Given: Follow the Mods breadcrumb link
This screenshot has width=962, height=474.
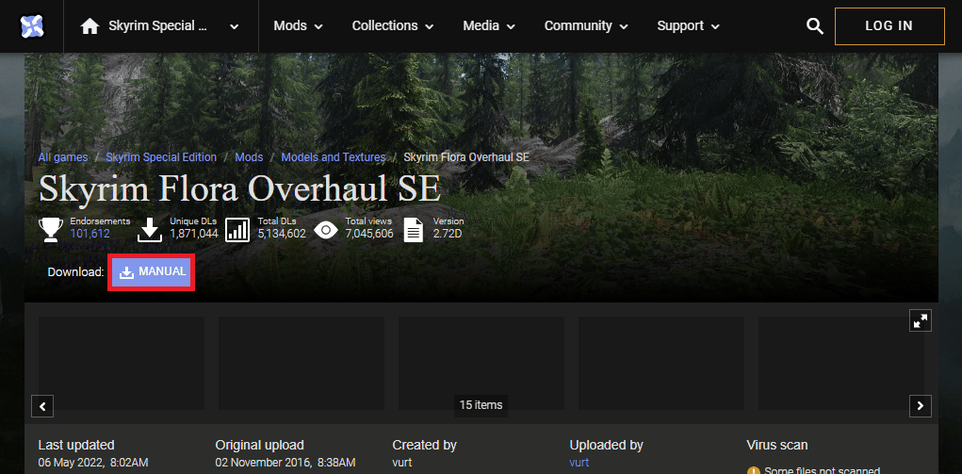Looking at the screenshot, I should [249, 157].
